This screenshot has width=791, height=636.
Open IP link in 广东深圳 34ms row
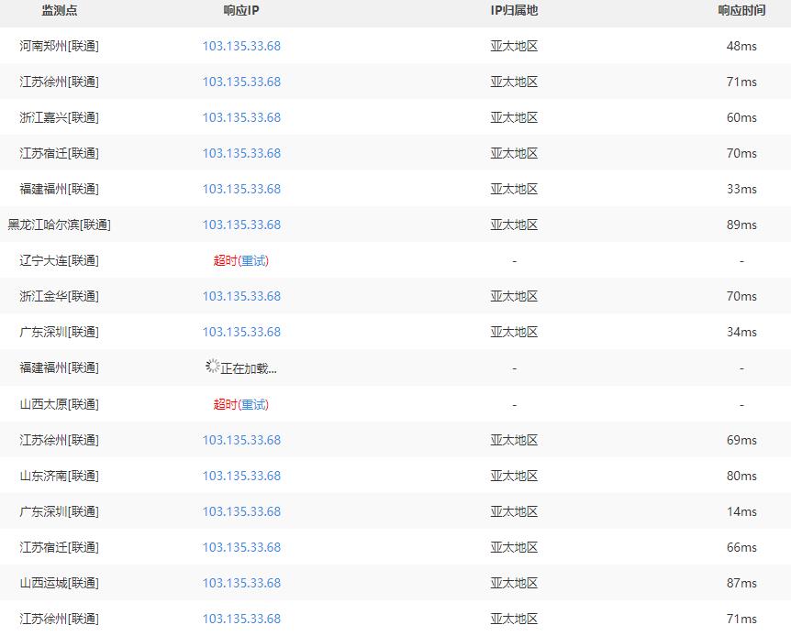coord(241,332)
